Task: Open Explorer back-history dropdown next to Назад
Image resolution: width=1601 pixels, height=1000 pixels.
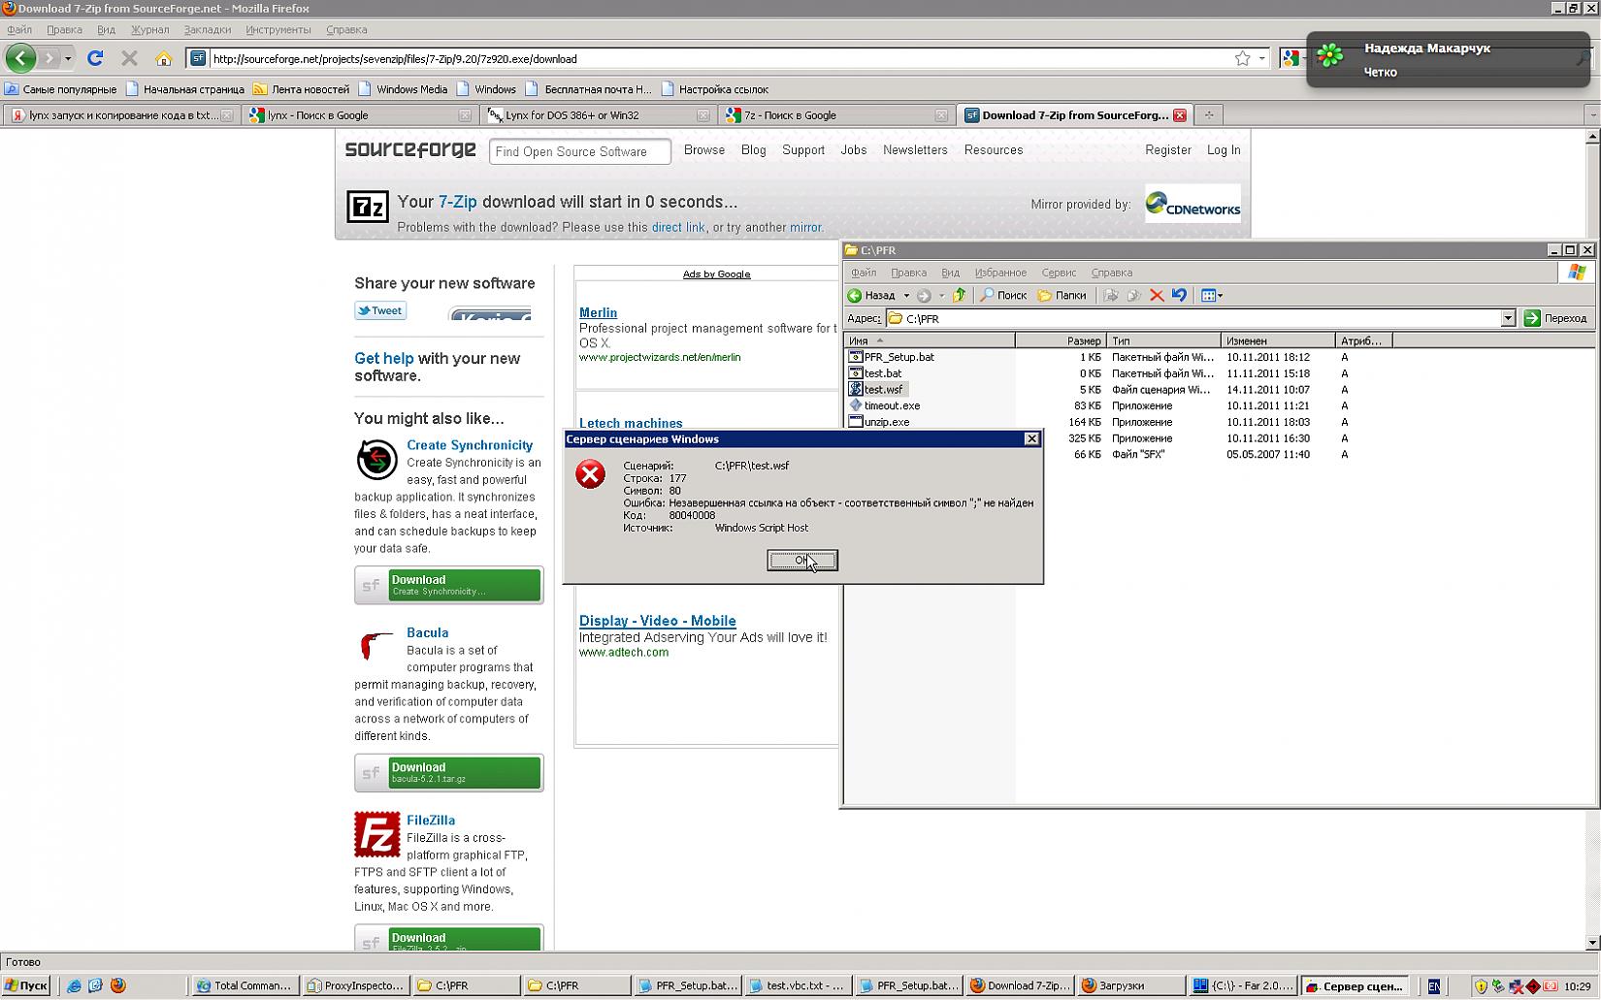Action: click(x=906, y=295)
